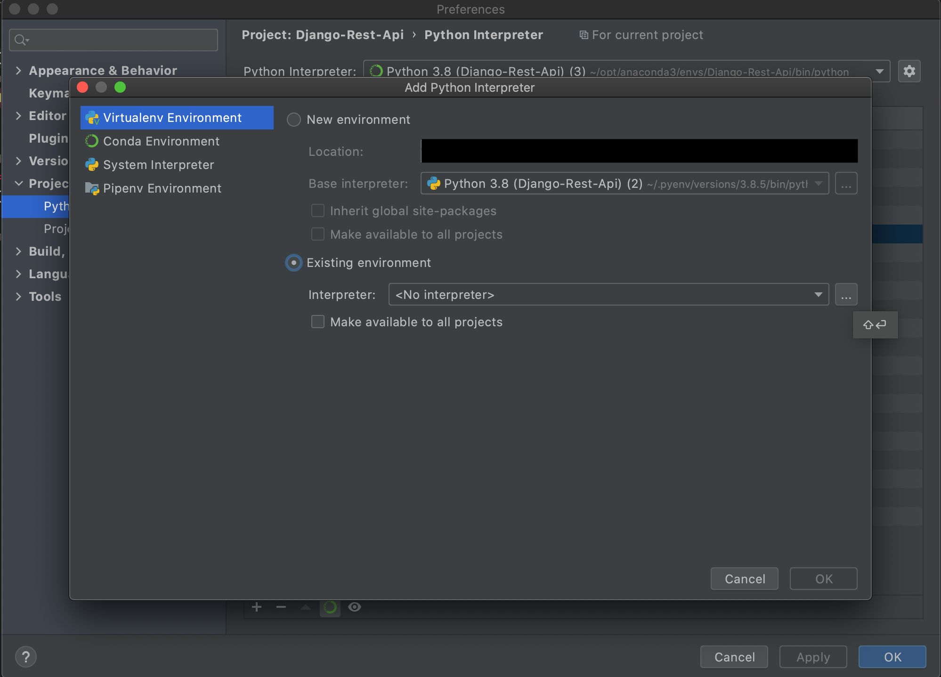Switch to the System Interpreter option
Viewport: 941px width, 677px height.
158,165
